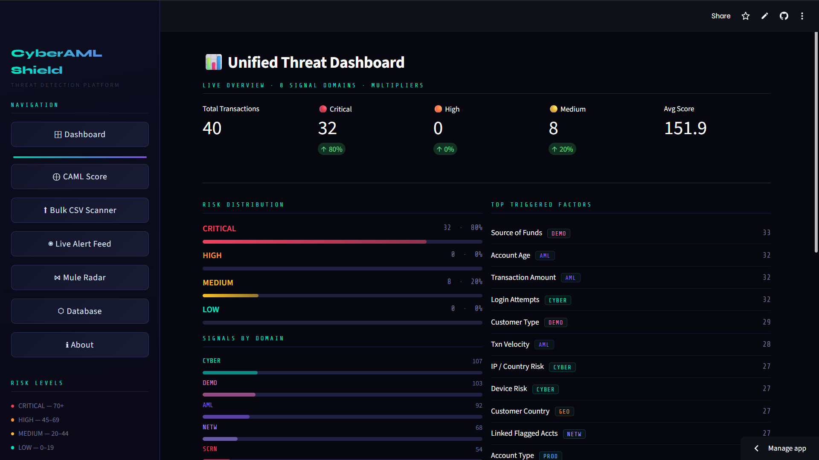Open the three-dot app menu
The image size is (819, 460).
[x=802, y=16]
